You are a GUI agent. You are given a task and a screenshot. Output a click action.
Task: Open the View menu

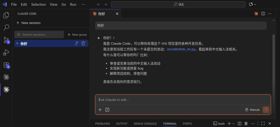coord(54,4)
